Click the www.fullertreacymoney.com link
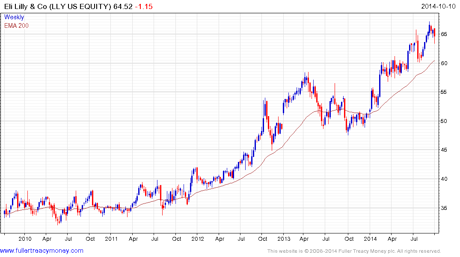 [x=42, y=251]
